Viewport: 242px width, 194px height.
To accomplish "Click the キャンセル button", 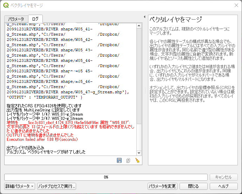I will (223, 177).
